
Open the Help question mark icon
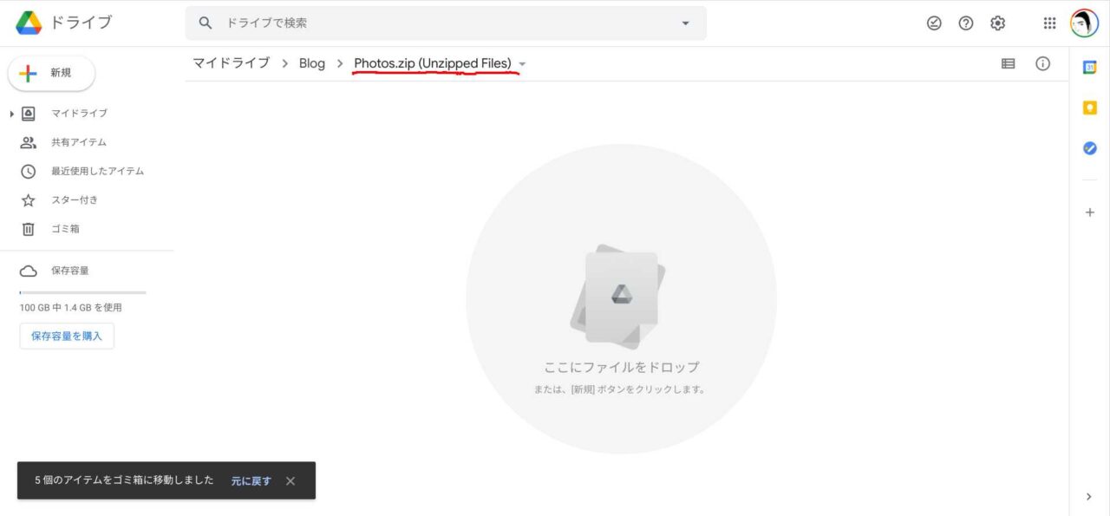point(966,23)
